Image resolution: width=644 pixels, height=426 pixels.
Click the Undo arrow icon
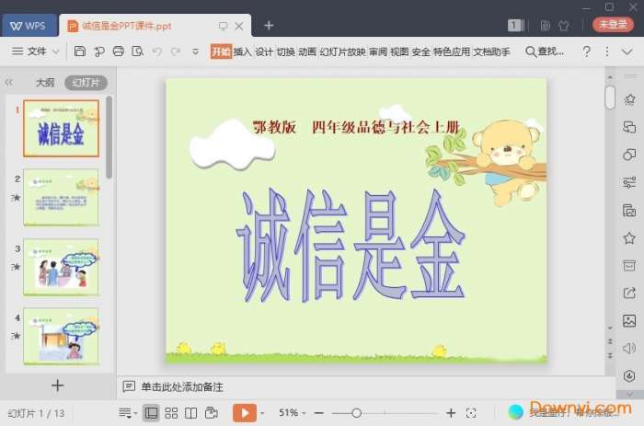(x=156, y=52)
